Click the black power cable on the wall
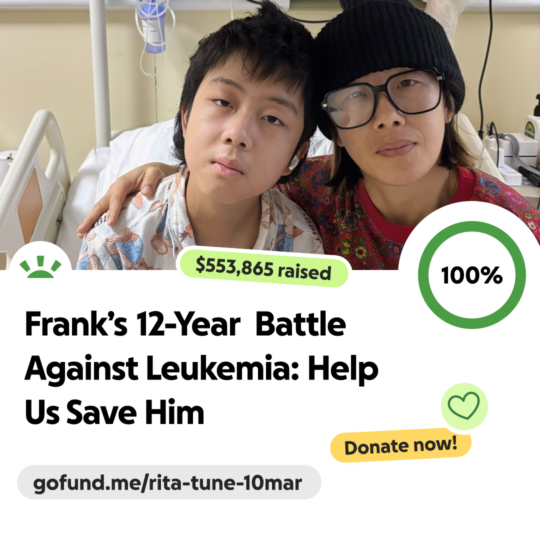 (x=485, y=69)
